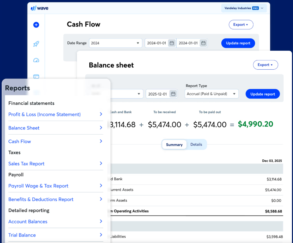Click the green $4,990.20 total
Image resolution: width=293 pixels, height=243 pixels.
255,124
